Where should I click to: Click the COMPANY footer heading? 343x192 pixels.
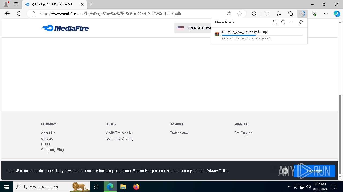(49, 124)
